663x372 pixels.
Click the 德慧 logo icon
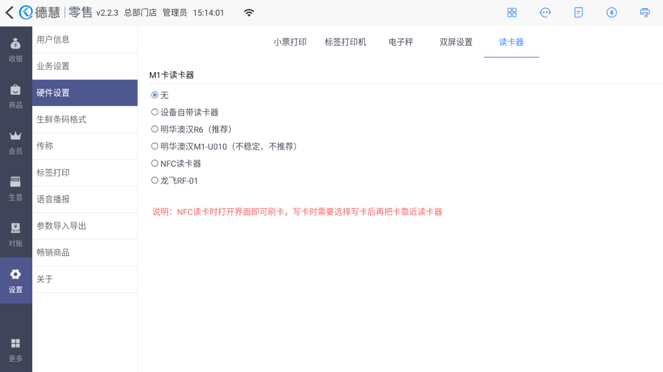[x=26, y=13]
